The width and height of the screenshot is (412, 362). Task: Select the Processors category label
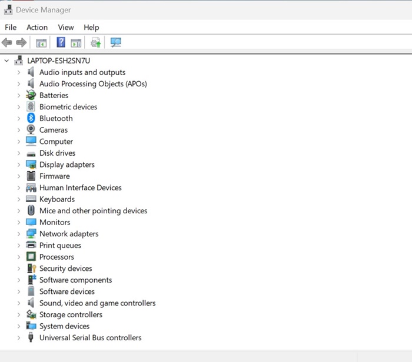point(57,257)
